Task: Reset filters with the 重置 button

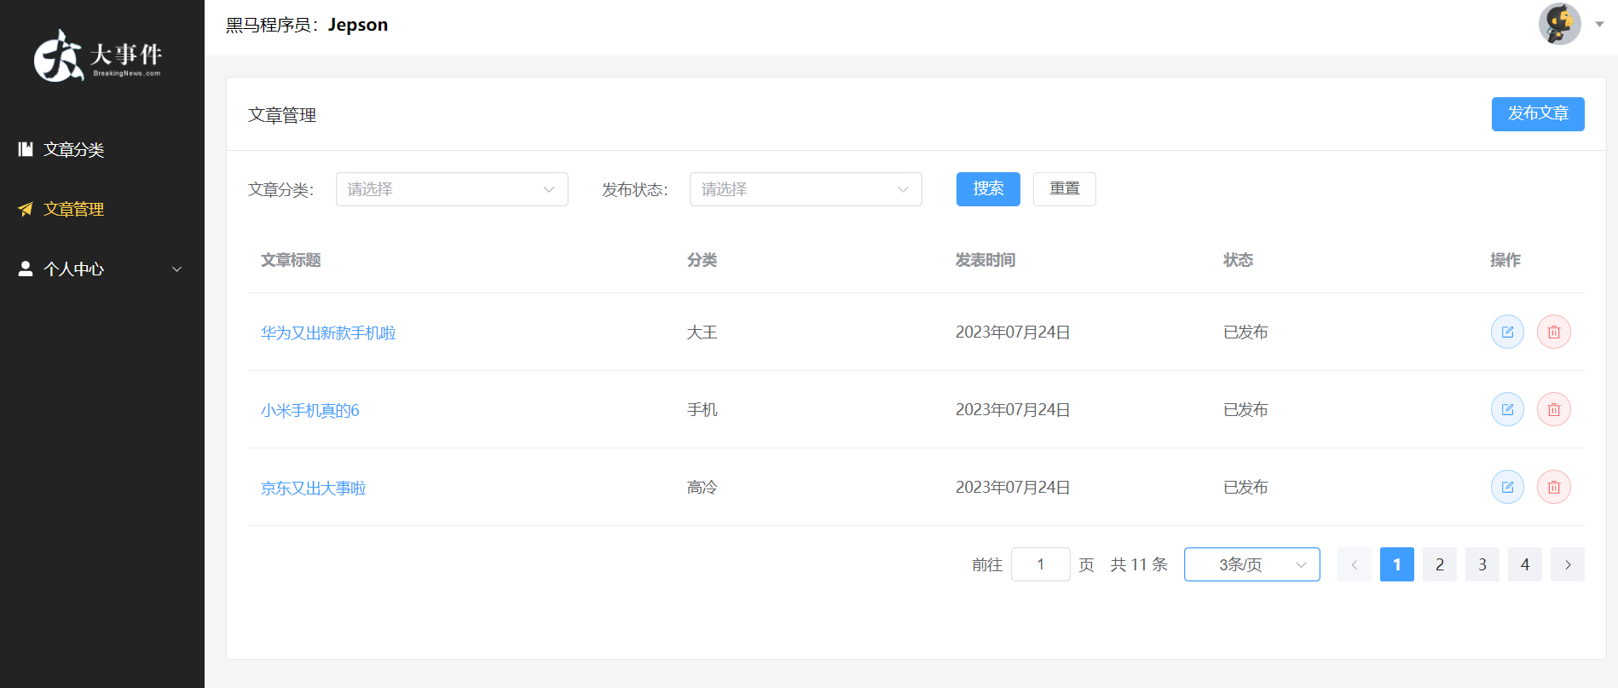Action: (x=1064, y=188)
